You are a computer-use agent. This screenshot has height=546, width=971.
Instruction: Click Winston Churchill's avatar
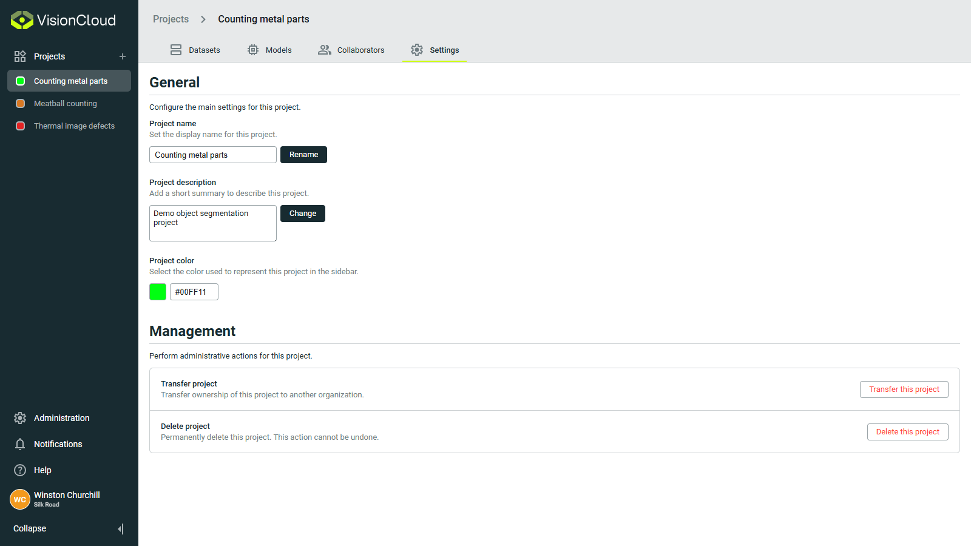click(20, 499)
